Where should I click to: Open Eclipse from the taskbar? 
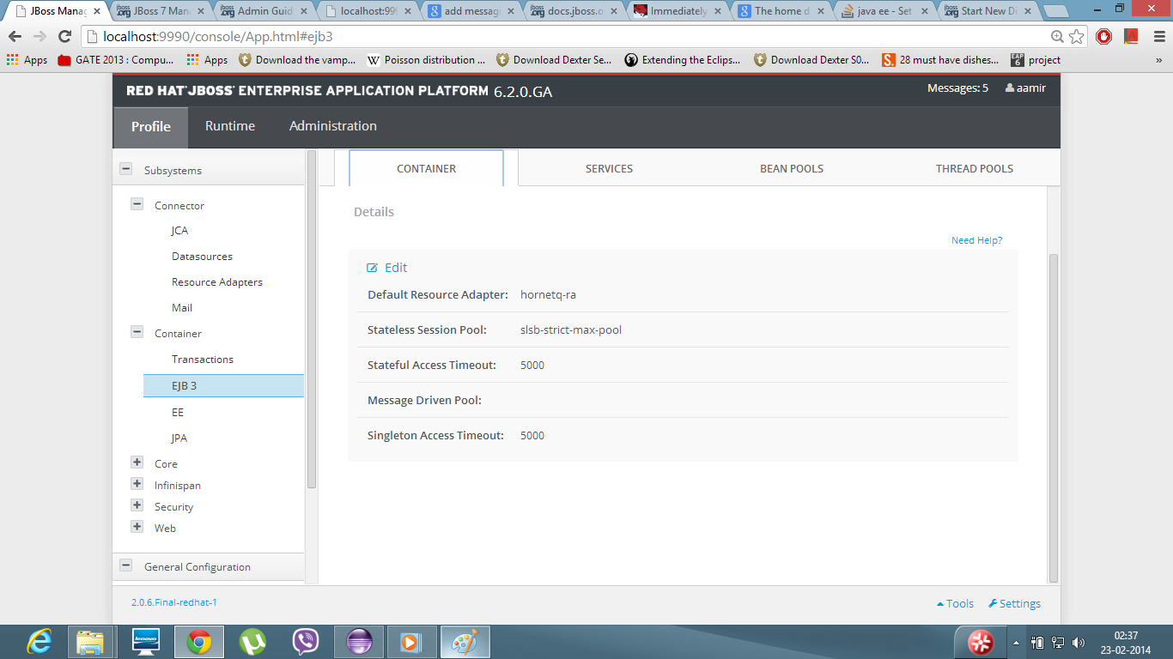pyautogui.click(x=358, y=642)
